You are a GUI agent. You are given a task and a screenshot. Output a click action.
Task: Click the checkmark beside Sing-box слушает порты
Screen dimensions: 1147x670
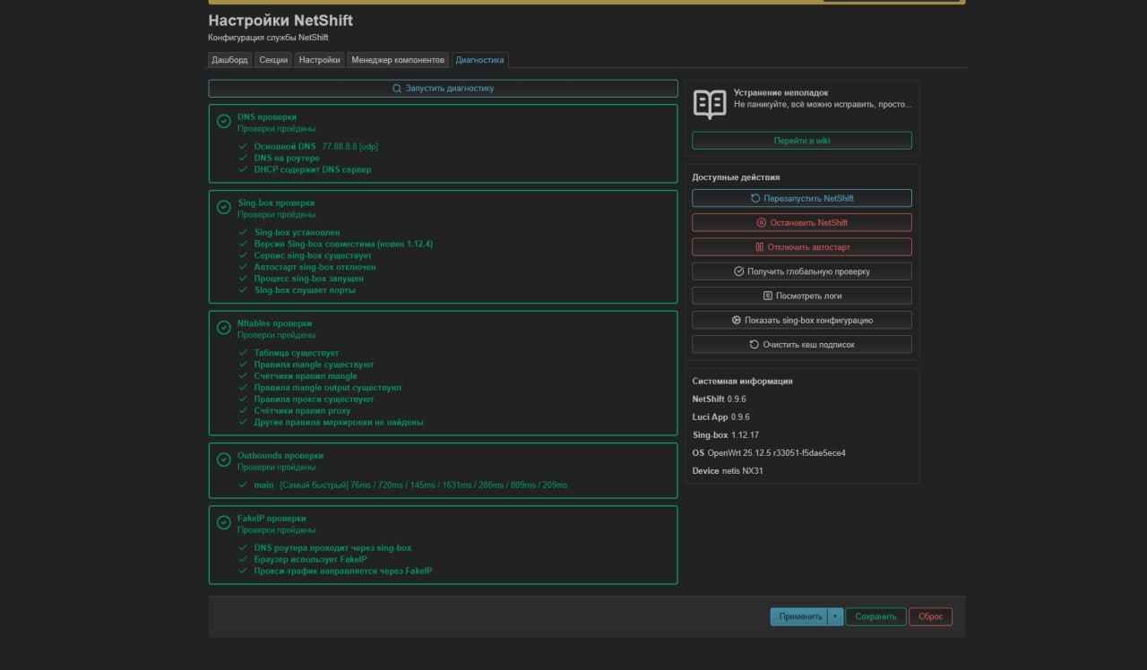(x=243, y=290)
